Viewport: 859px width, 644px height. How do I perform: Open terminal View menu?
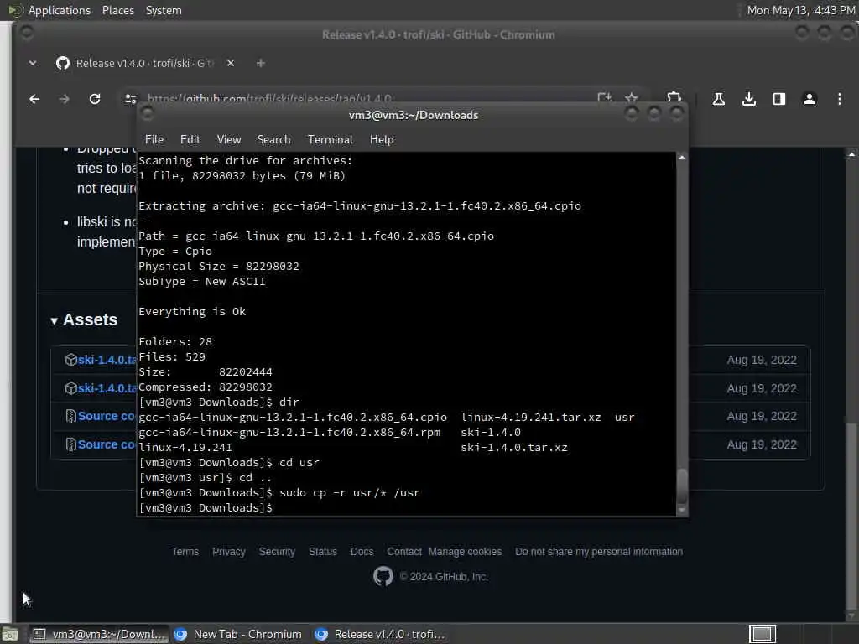(x=229, y=140)
